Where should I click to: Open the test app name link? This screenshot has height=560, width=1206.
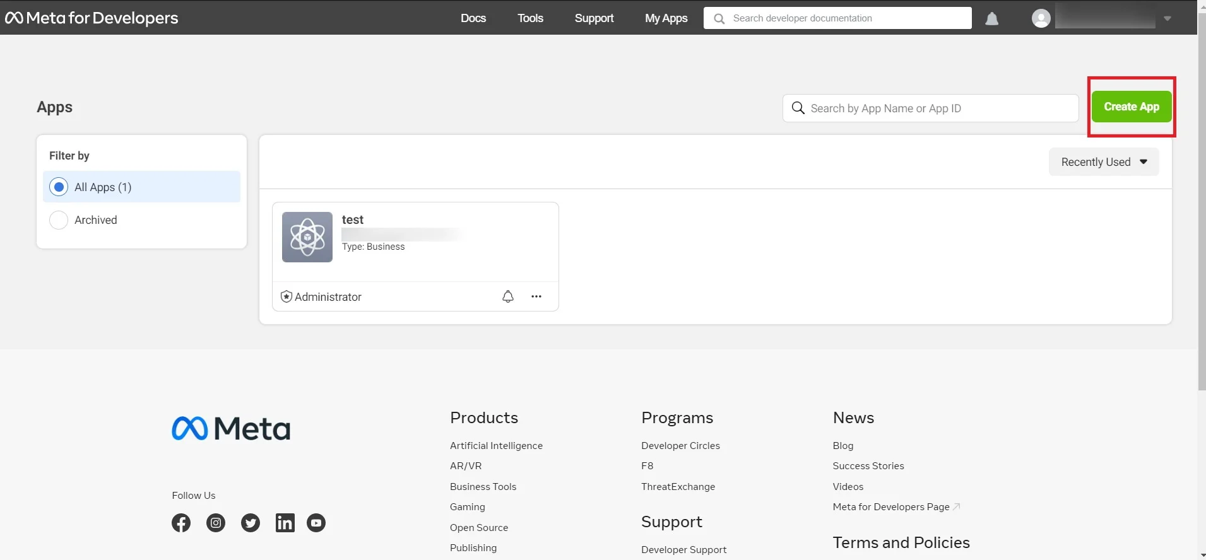[353, 219]
